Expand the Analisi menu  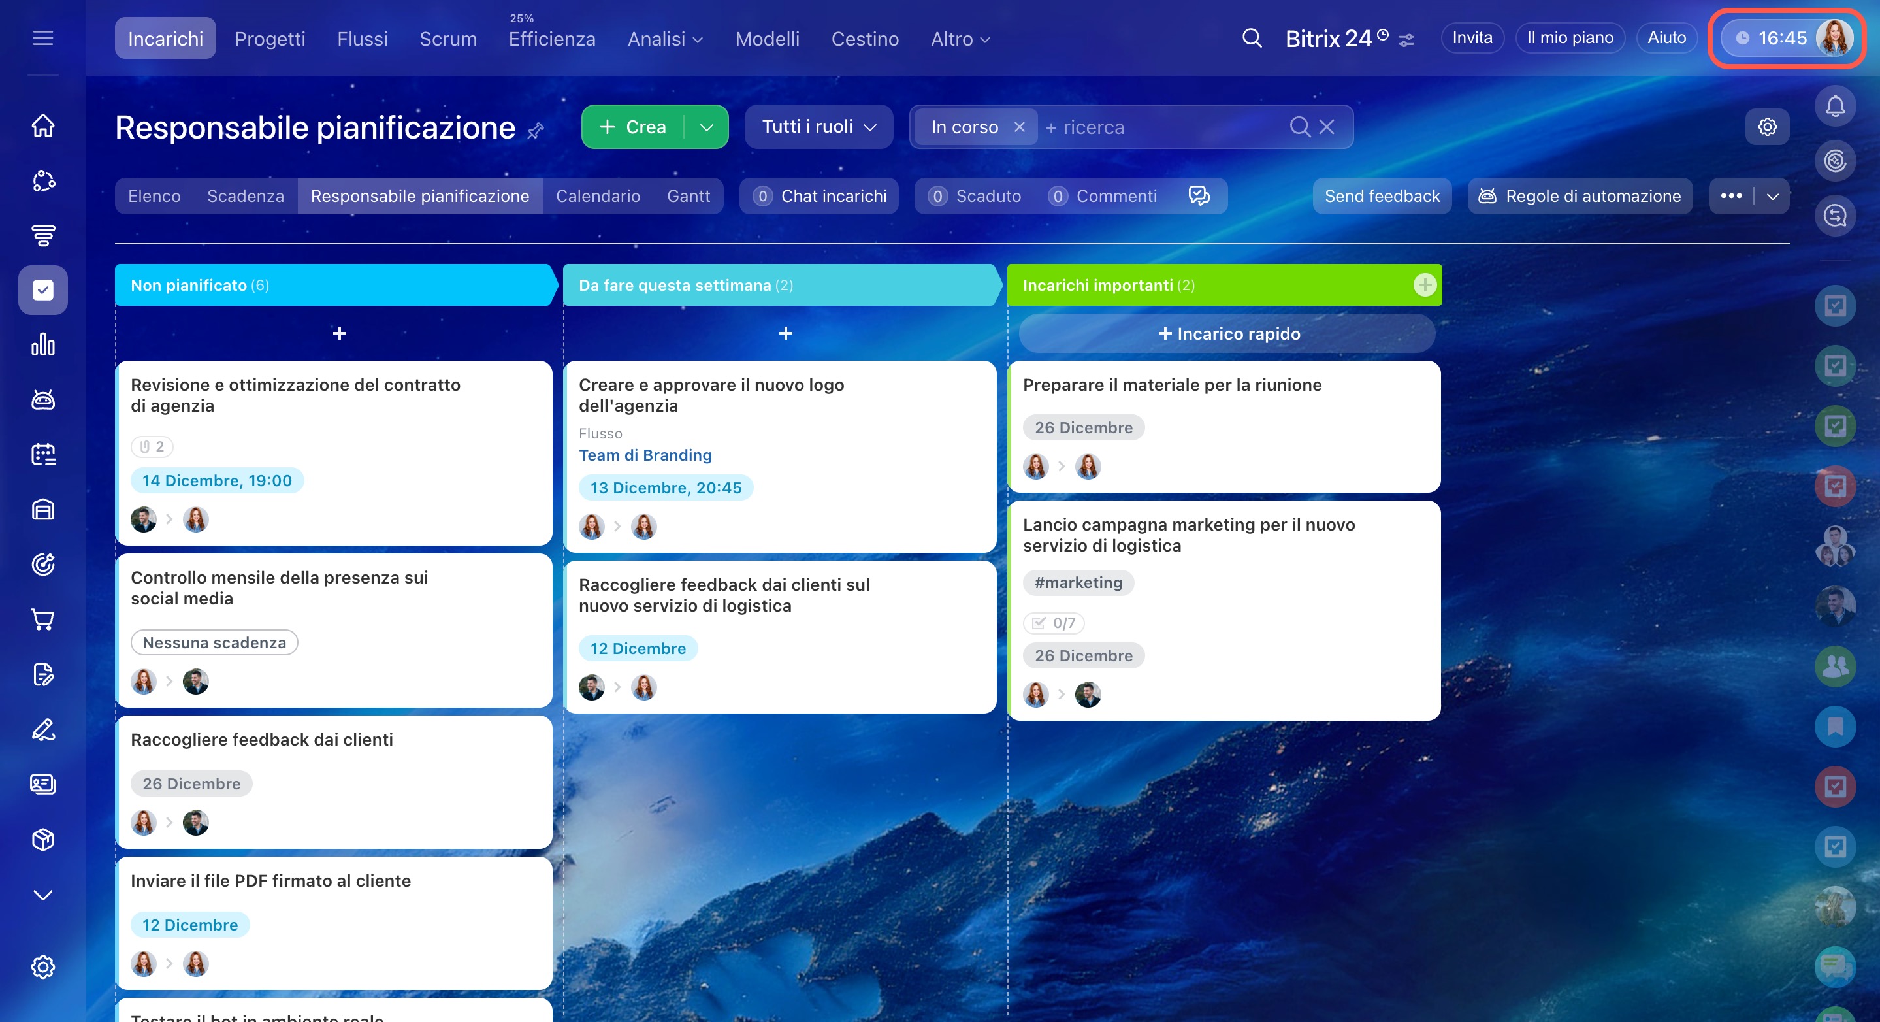click(x=664, y=39)
